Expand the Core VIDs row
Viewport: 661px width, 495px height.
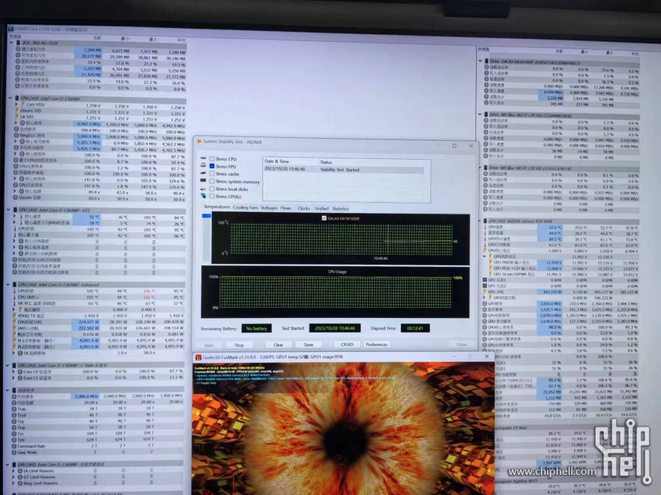tap(16, 104)
